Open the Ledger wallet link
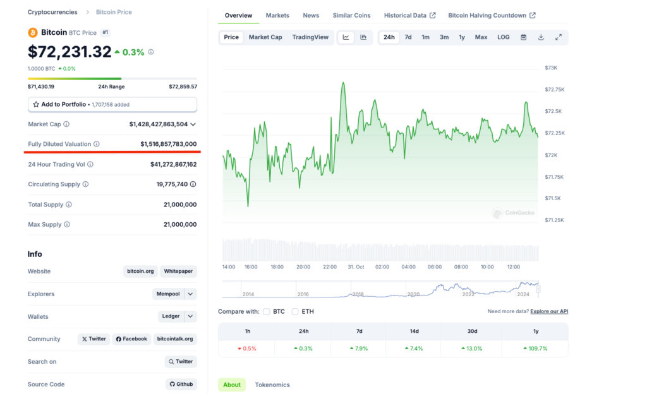This screenshot has width=647, height=394. point(171,316)
